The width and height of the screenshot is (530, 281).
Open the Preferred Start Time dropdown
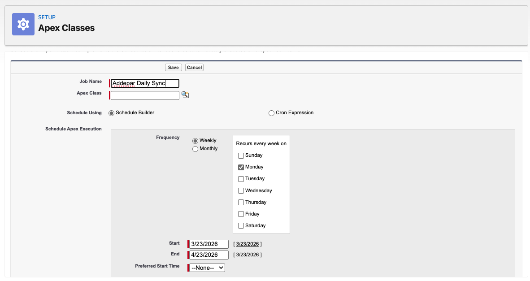(207, 268)
